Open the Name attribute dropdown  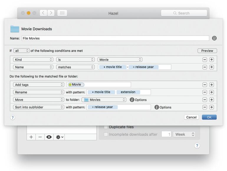tap(33, 67)
